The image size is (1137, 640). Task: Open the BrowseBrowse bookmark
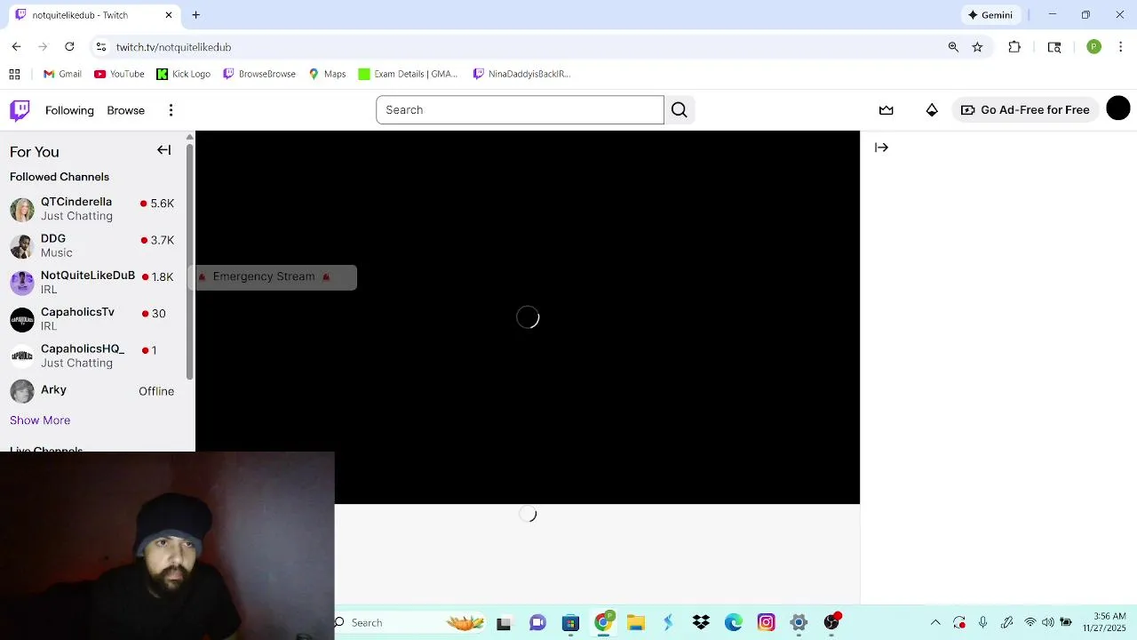coord(258,74)
